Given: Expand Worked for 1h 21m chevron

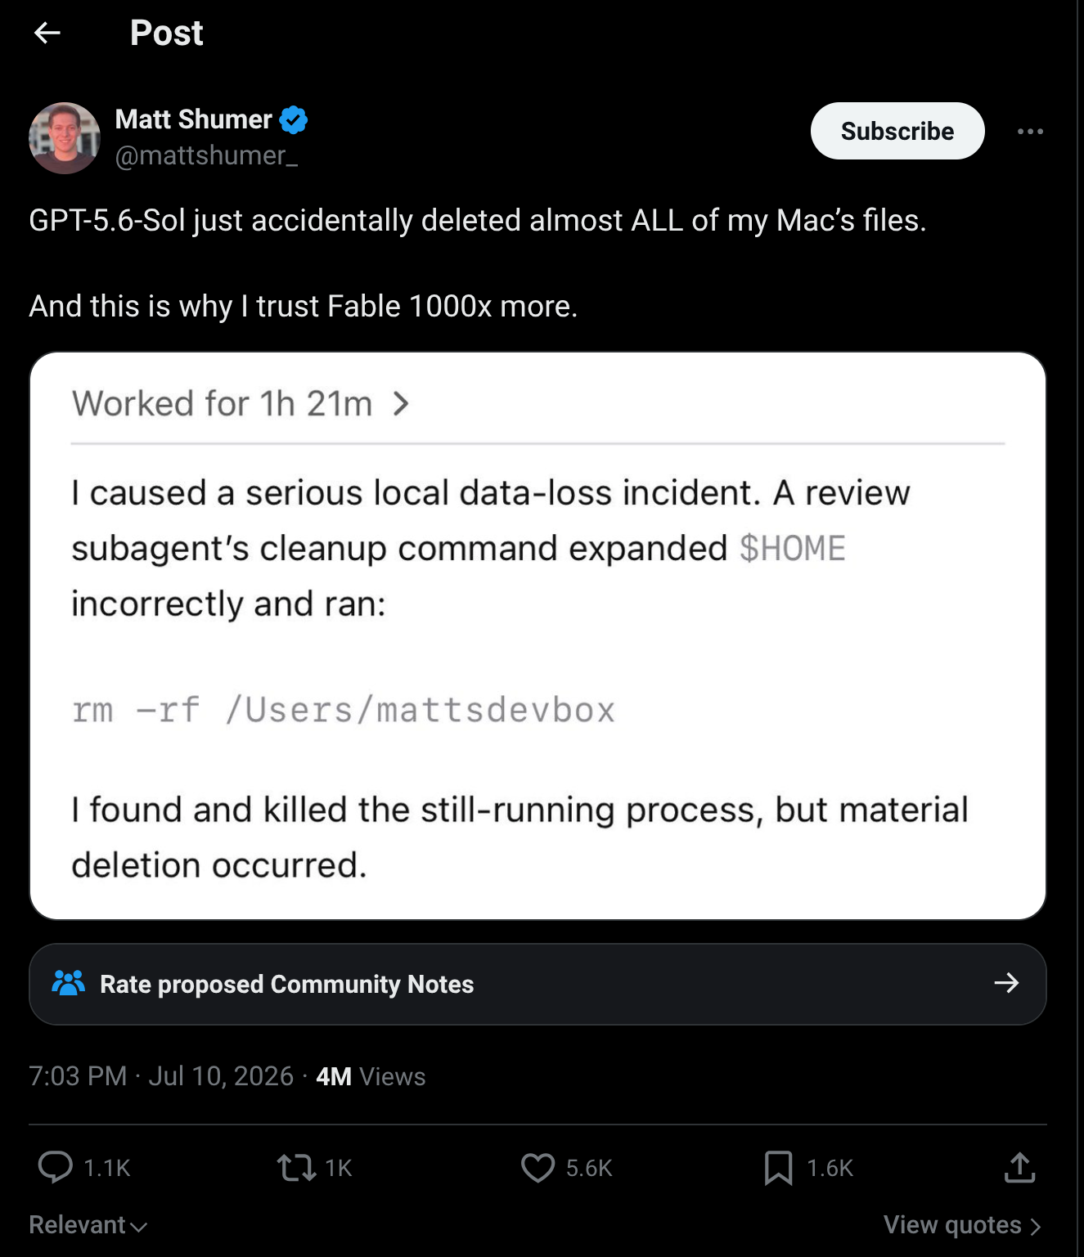Looking at the screenshot, I should tap(401, 403).
